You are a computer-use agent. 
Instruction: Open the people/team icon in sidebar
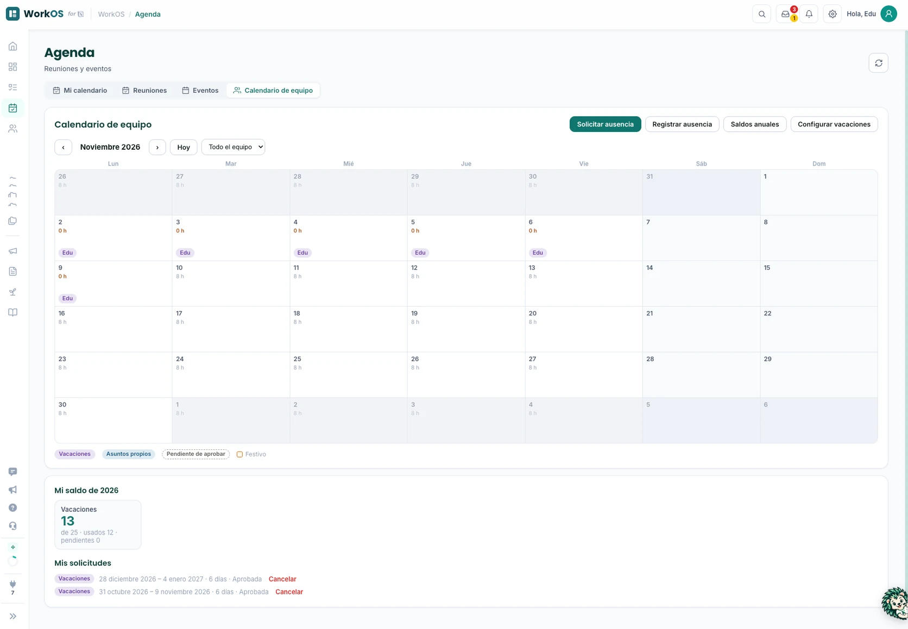12,129
